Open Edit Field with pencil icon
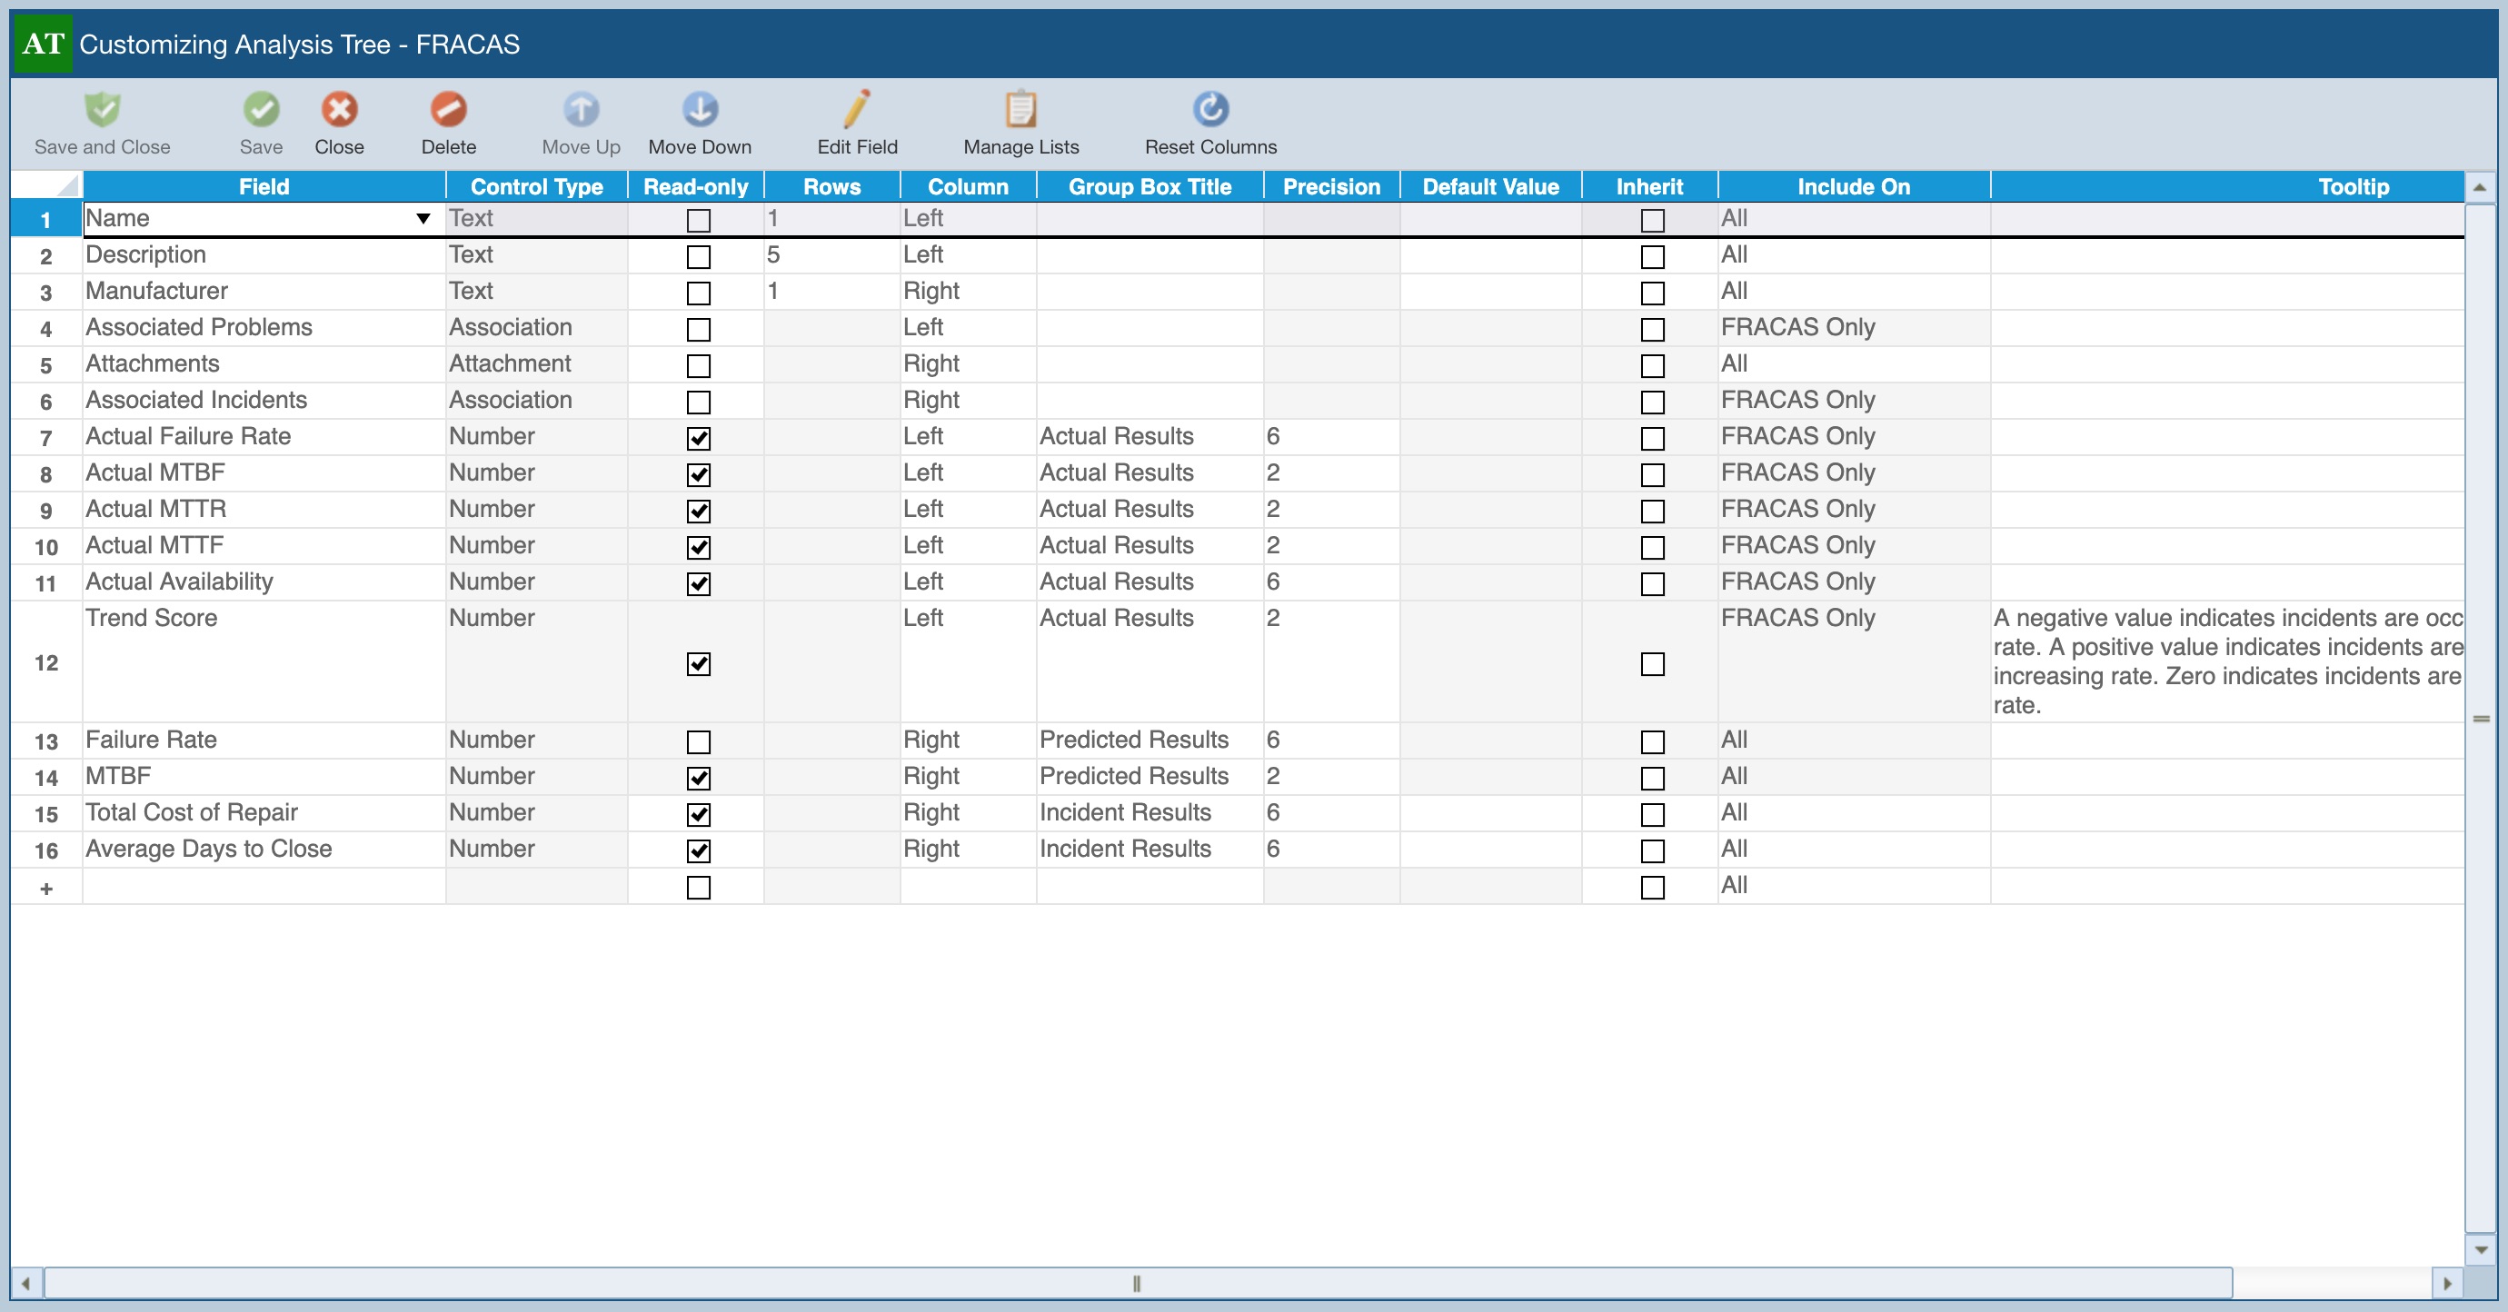Screen dimensions: 2508x1312 857,110
